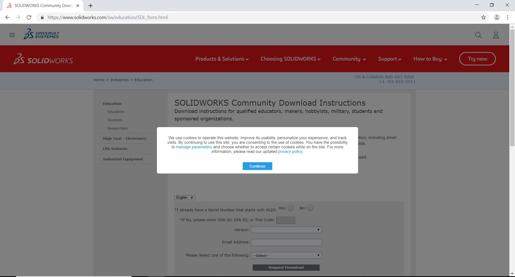Open High Tech - Electronics sidebar item
The width and height of the screenshot is (515, 277).
click(x=124, y=138)
